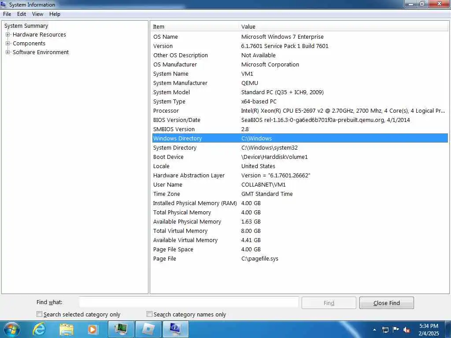Click the highlighted Windows Directory row
Image resolution: width=451 pixels, height=338 pixels.
coord(300,138)
